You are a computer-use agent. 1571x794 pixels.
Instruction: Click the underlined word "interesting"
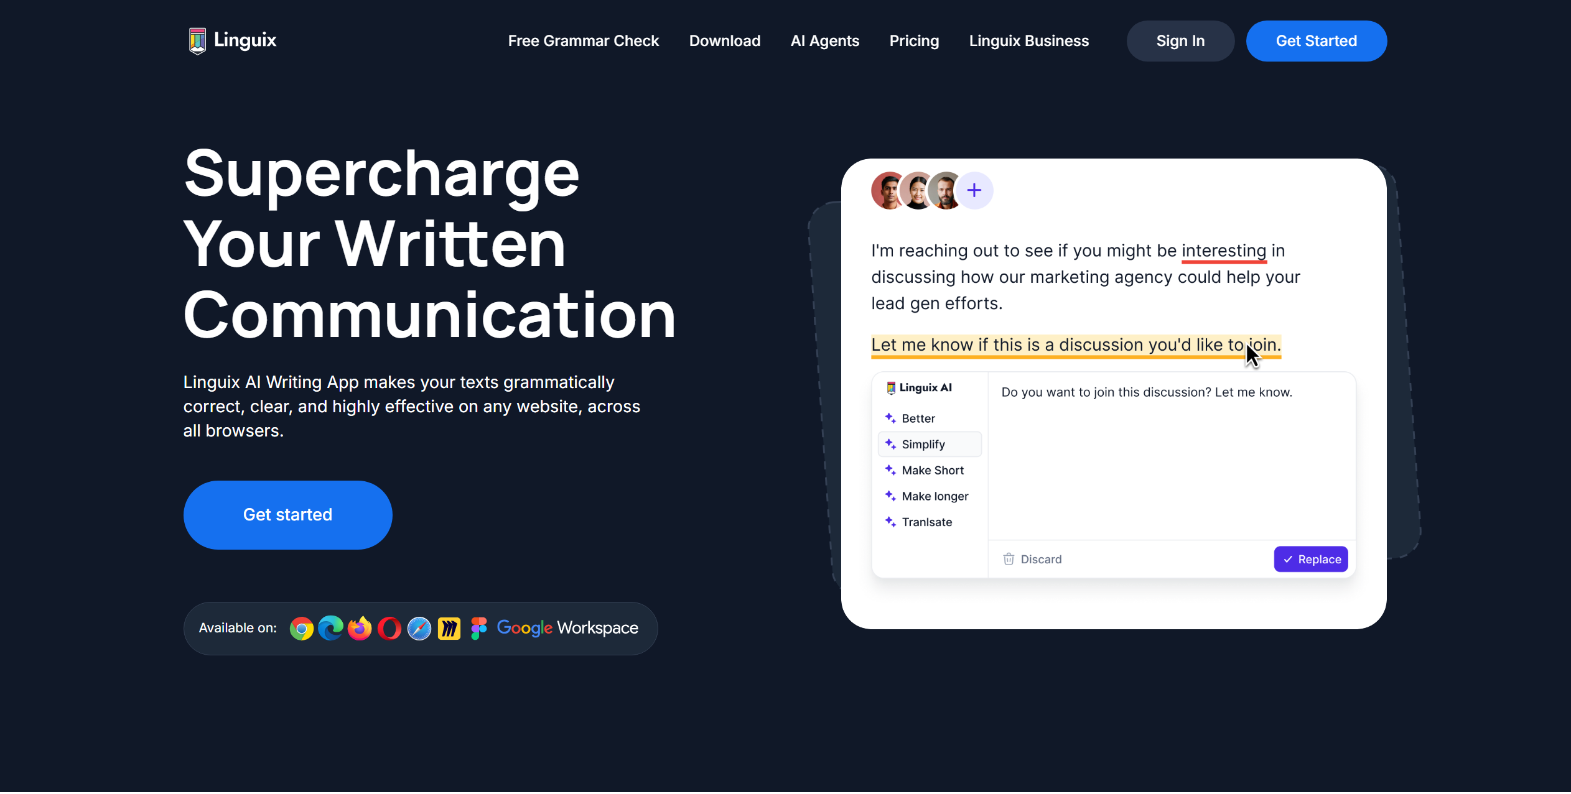click(1224, 251)
